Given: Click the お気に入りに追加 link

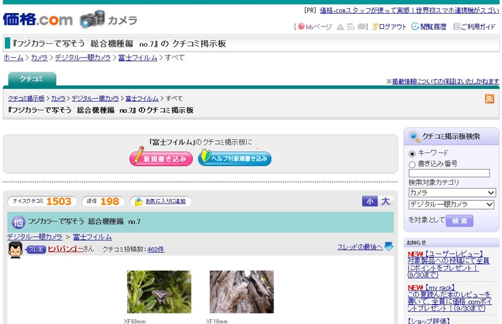Looking at the screenshot, I should tap(166, 201).
